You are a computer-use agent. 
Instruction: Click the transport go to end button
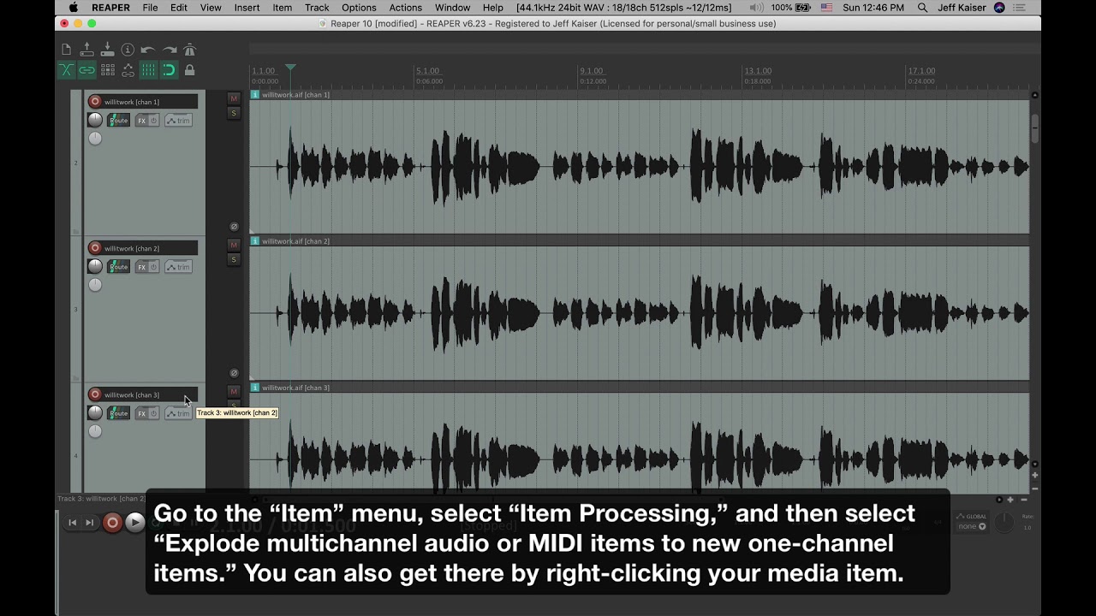[x=89, y=523]
